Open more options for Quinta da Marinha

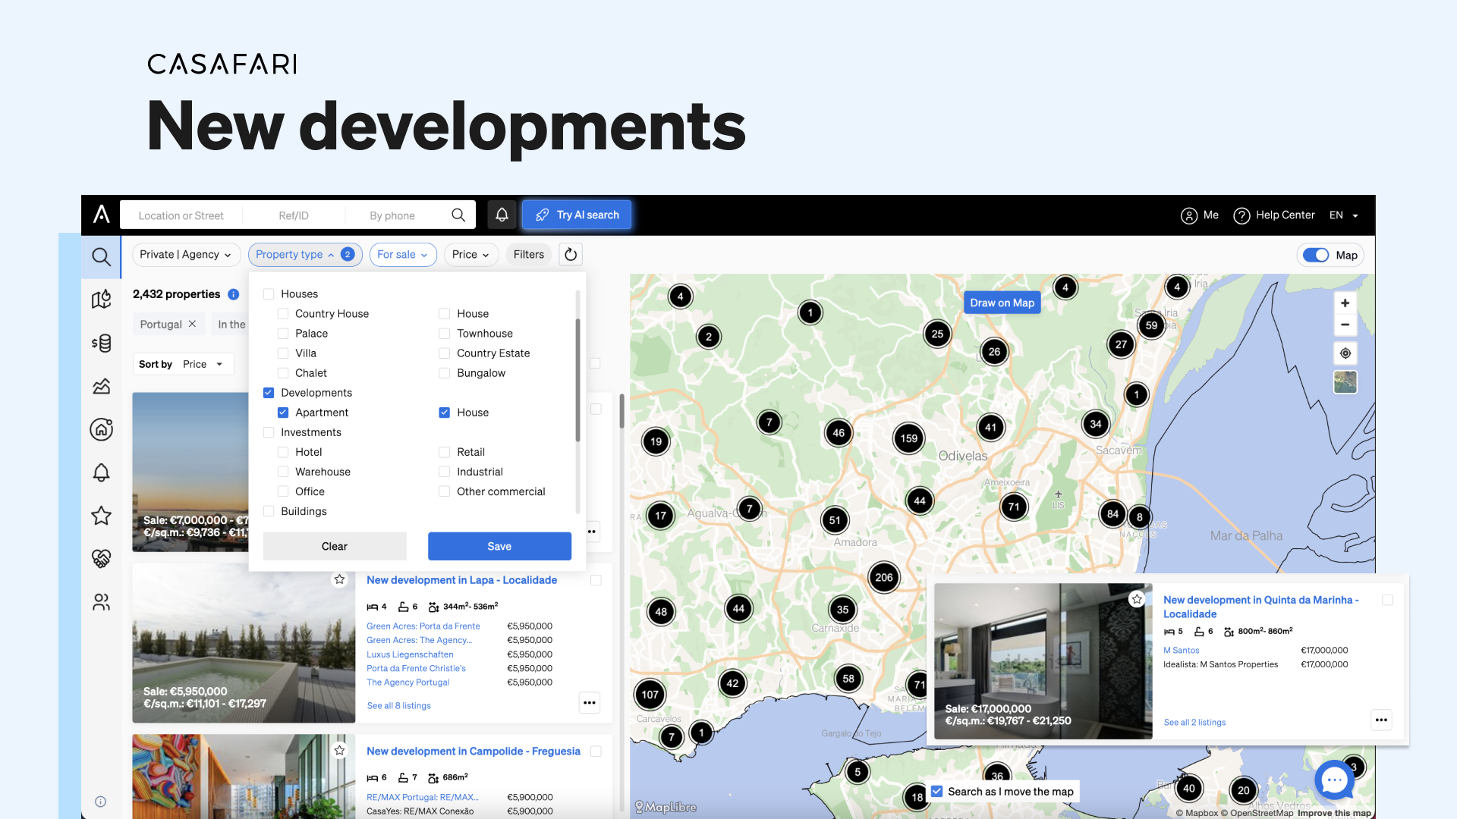point(1381,720)
